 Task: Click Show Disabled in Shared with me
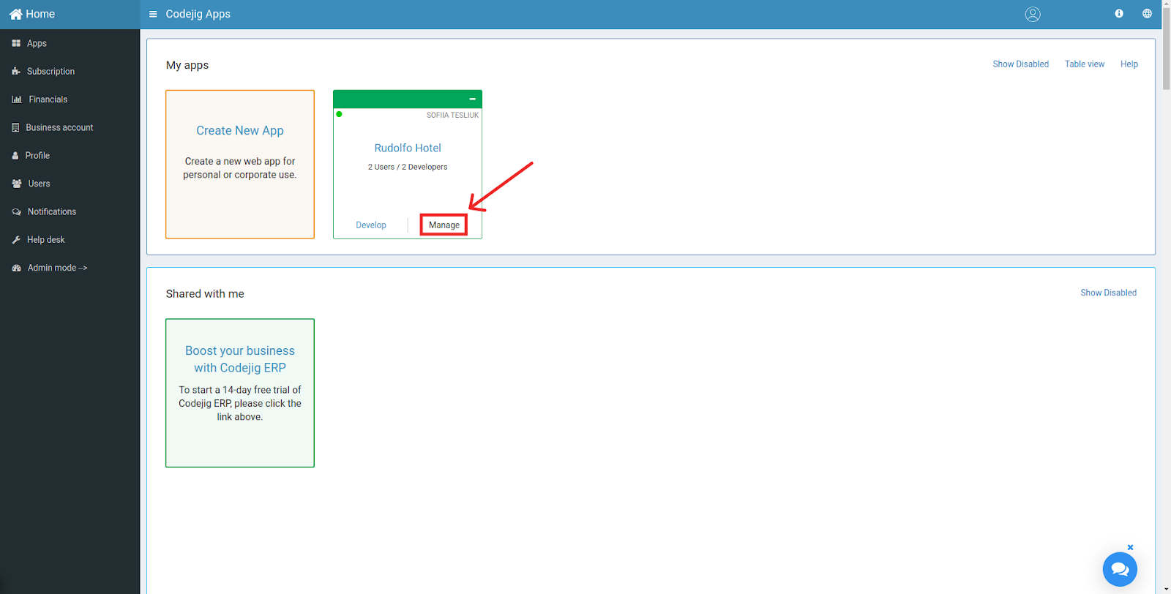pos(1109,293)
